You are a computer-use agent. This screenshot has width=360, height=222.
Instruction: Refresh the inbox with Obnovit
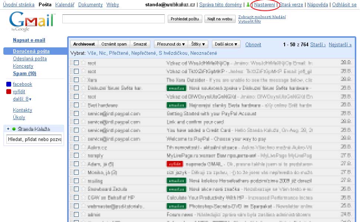[253, 44]
